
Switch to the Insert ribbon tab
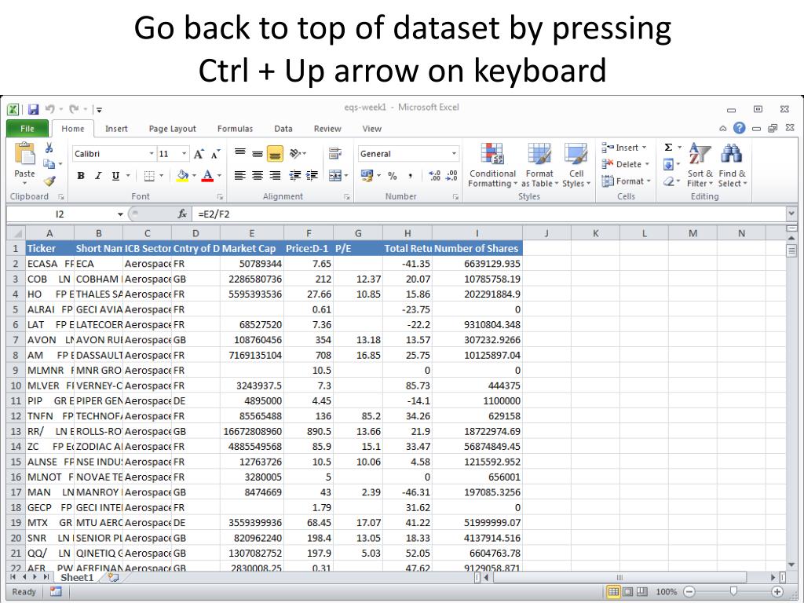[116, 129]
